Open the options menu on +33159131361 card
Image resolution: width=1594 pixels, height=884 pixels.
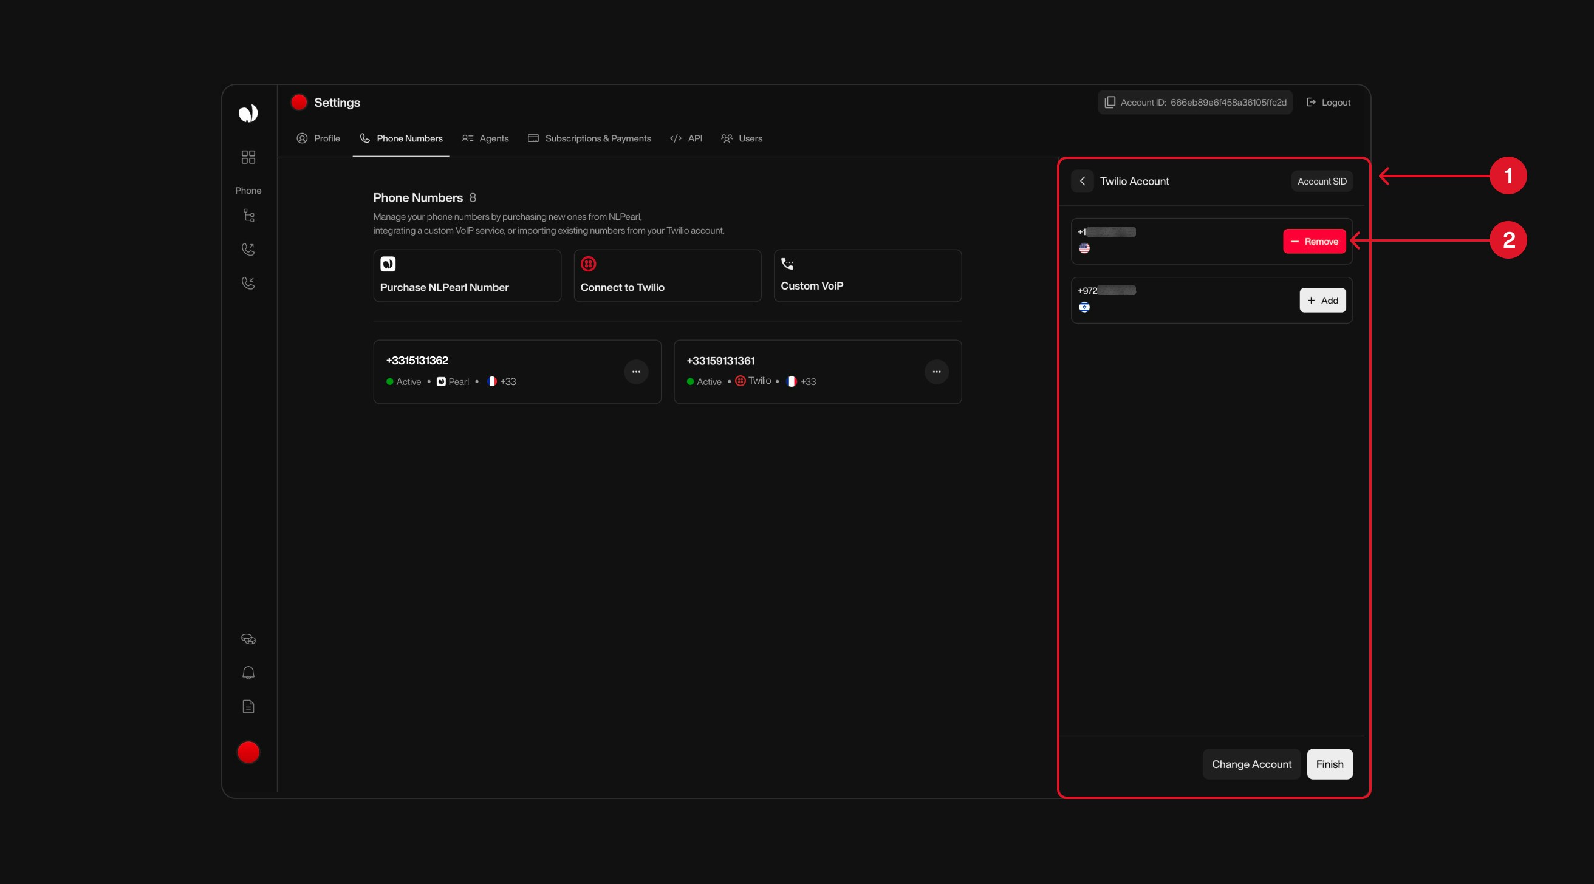point(936,371)
